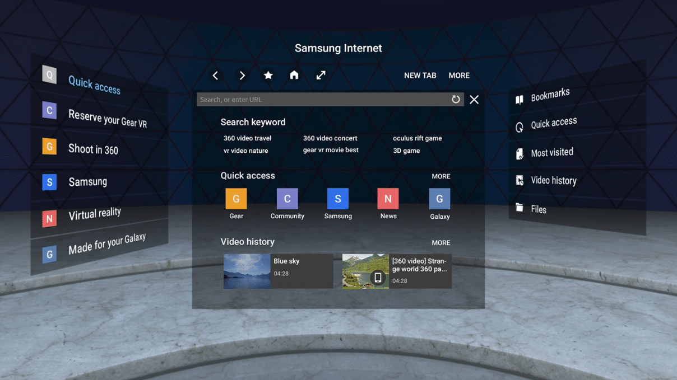Expand browser with the fullscreen arrows icon
The width and height of the screenshot is (677, 380).
pyautogui.click(x=321, y=76)
